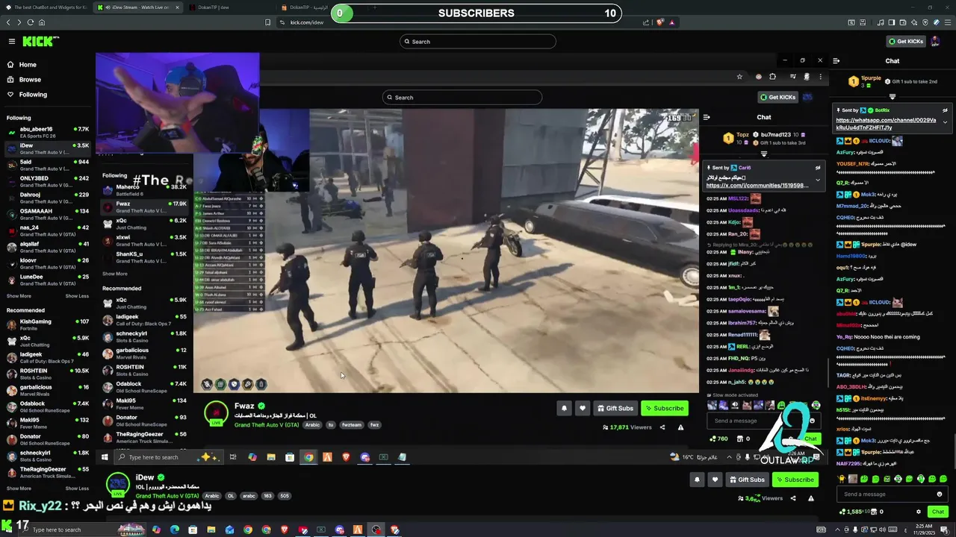This screenshot has height=537, width=956.
Task: Go to Home in sidebar
Action: (28, 65)
